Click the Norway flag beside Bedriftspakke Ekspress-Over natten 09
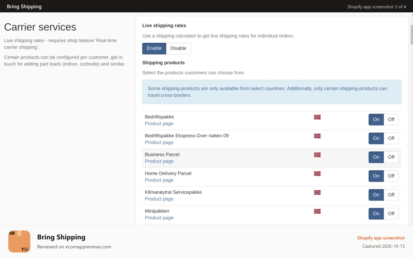Viewport: 413px width, 258px height. click(317, 136)
